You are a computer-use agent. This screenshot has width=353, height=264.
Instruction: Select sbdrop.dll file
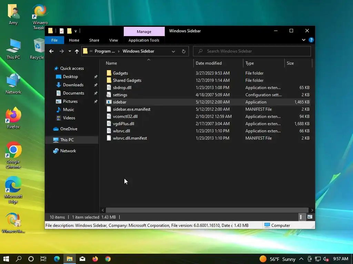coord(122,88)
